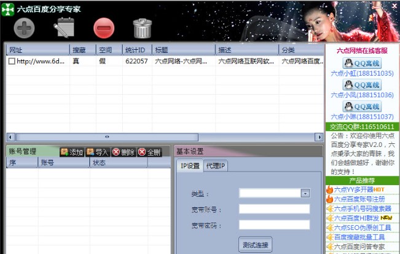Image resolution: width=400 pixels, height=254 pixels.
Task: Click the red minus remove icon
Action: (104, 28)
